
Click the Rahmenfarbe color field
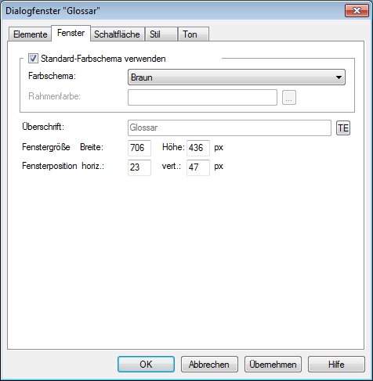pos(202,98)
